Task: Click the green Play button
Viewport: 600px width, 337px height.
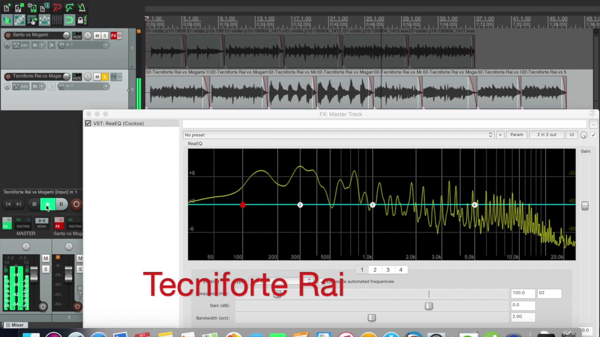Action: click(48, 204)
